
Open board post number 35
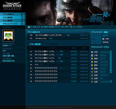[45, 58]
